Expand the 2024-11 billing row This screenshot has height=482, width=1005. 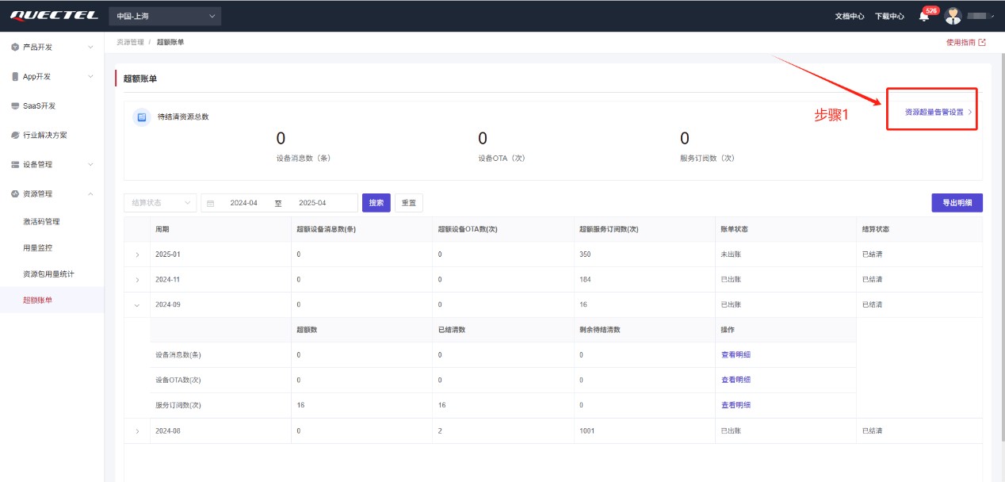[x=137, y=280]
